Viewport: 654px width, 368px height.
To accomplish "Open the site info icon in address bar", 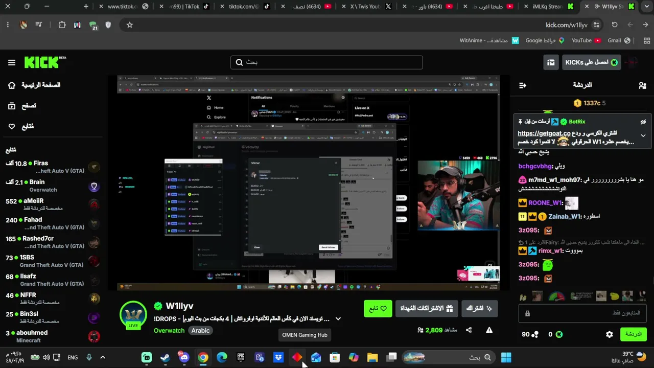I will tap(596, 25).
